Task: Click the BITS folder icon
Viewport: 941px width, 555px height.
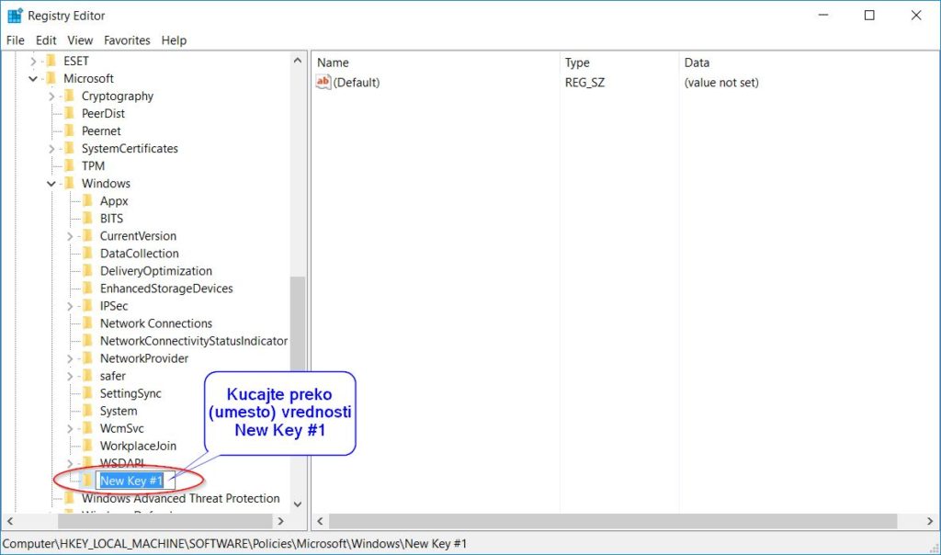Action: (88, 219)
